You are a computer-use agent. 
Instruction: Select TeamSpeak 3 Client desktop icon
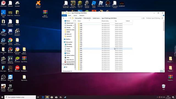click(3, 42)
